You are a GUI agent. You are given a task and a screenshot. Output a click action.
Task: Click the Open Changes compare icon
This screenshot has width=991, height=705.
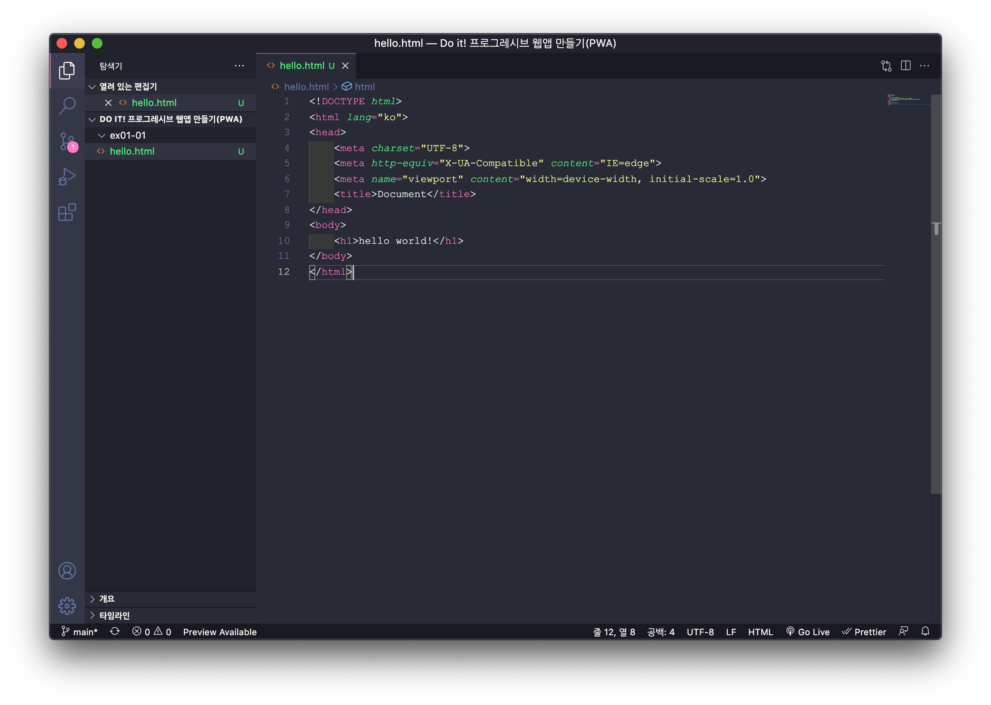point(886,66)
